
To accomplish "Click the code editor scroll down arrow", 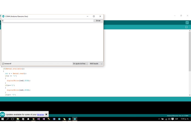I will point(190,95).
